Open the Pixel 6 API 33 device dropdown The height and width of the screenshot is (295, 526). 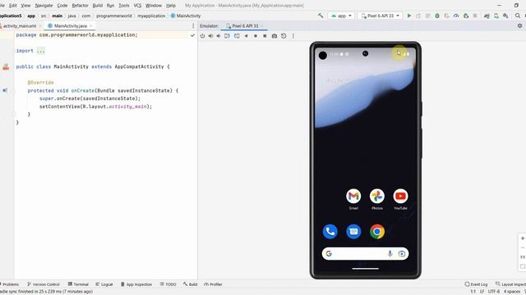380,16
